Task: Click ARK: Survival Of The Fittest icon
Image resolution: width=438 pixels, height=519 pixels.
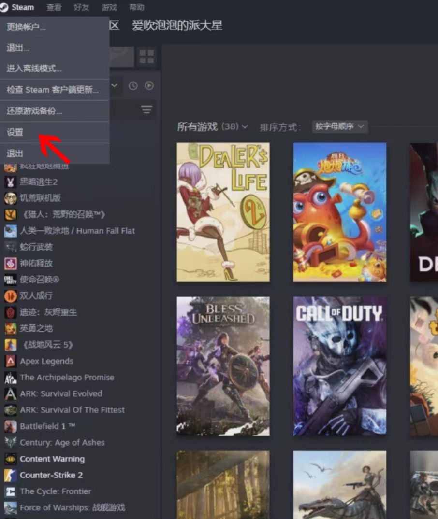Action: (x=10, y=410)
